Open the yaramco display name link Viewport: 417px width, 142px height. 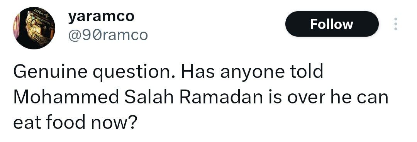(x=101, y=17)
